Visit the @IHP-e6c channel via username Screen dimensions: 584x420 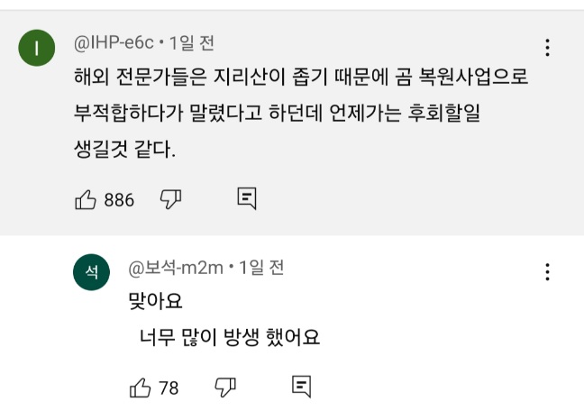click(114, 43)
